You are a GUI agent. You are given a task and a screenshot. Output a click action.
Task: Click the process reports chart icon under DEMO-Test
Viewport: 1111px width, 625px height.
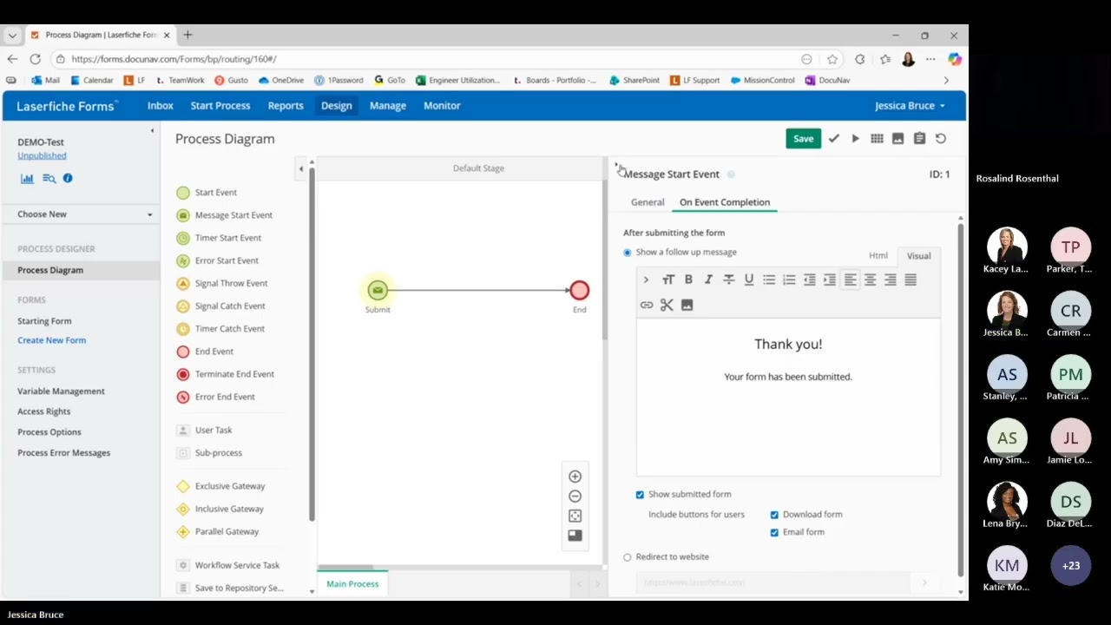[x=27, y=178]
